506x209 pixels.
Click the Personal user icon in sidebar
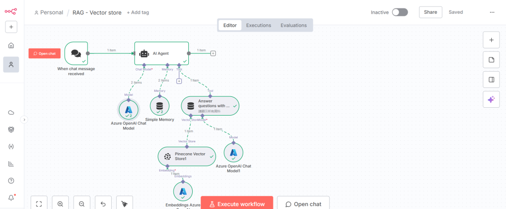tap(11, 64)
